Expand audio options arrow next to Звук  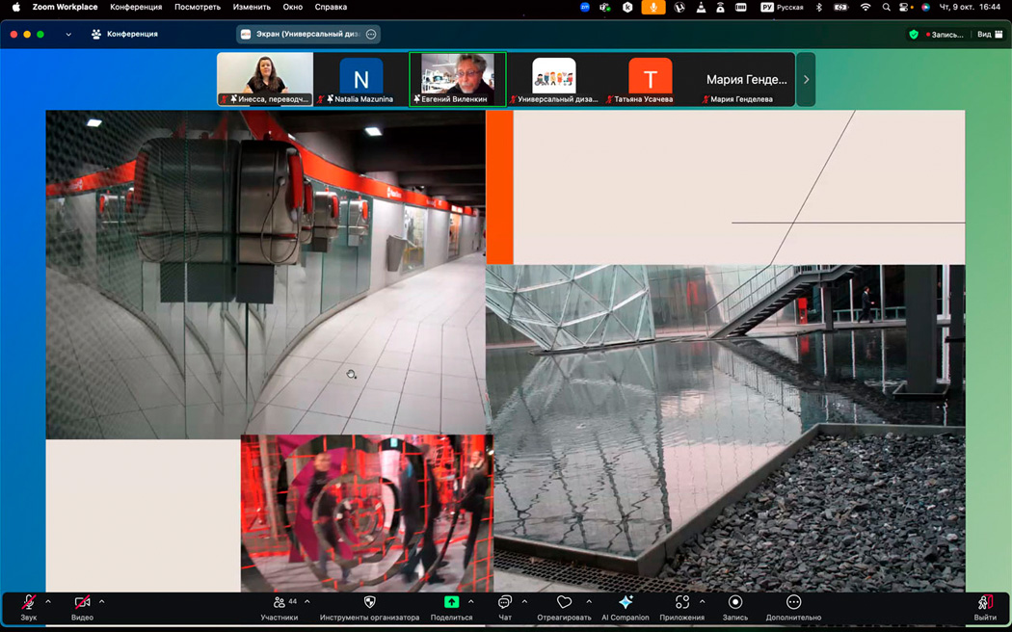click(48, 602)
